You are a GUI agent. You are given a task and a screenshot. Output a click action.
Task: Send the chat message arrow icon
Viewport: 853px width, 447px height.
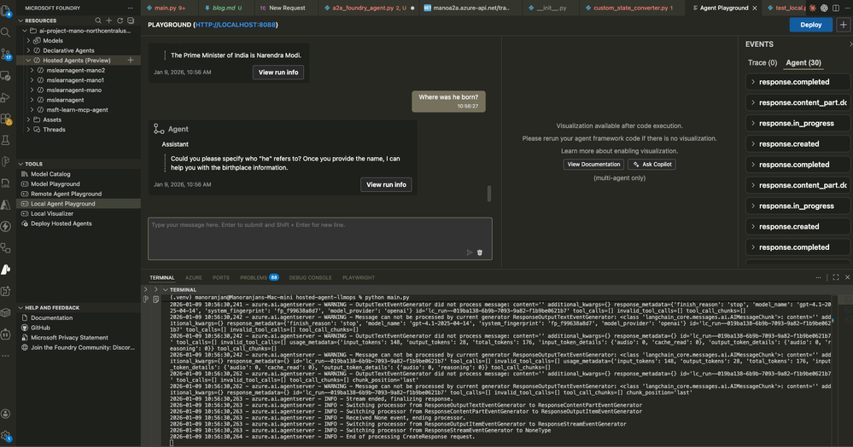470,253
